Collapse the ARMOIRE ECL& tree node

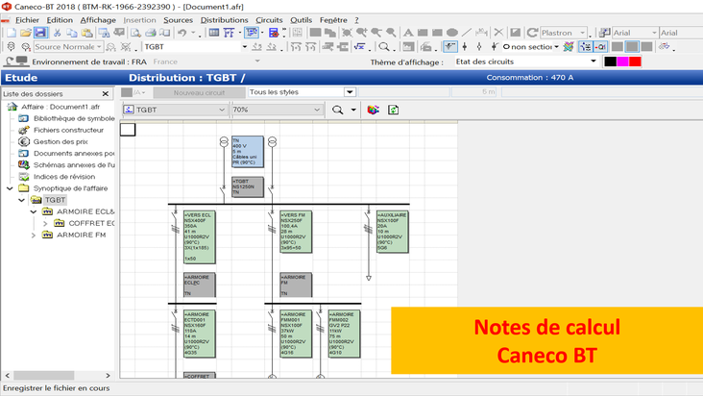34,211
